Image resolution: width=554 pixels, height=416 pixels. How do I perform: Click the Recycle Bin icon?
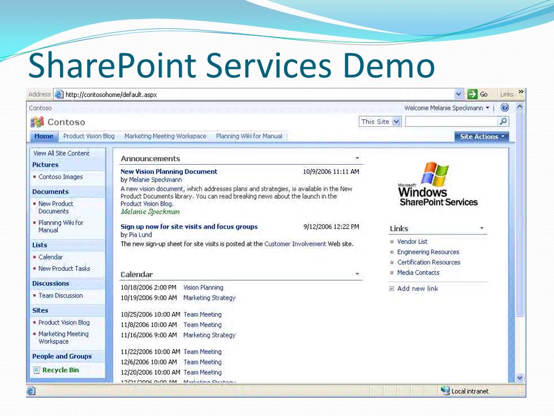coord(36,370)
